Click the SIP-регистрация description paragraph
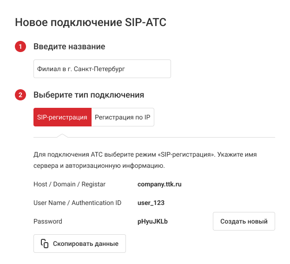 [145, 159]
